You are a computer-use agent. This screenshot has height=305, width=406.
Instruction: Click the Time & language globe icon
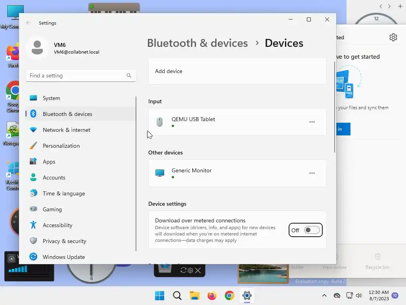(33, 193)
